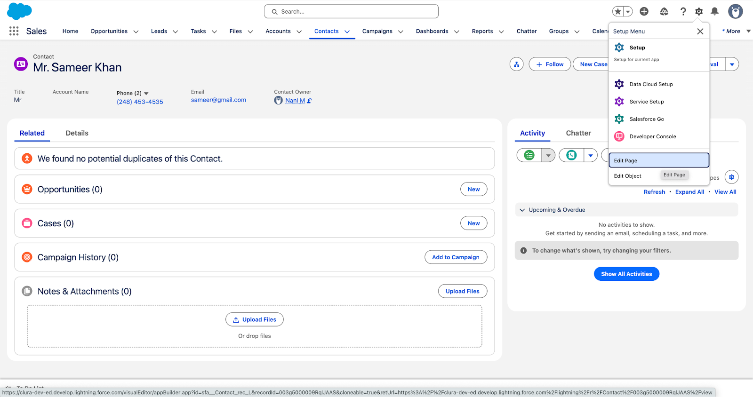Viewport: 753px width, 397px height.
Task: Open the Favorites star icon
Action: click(x=618, y=11)
